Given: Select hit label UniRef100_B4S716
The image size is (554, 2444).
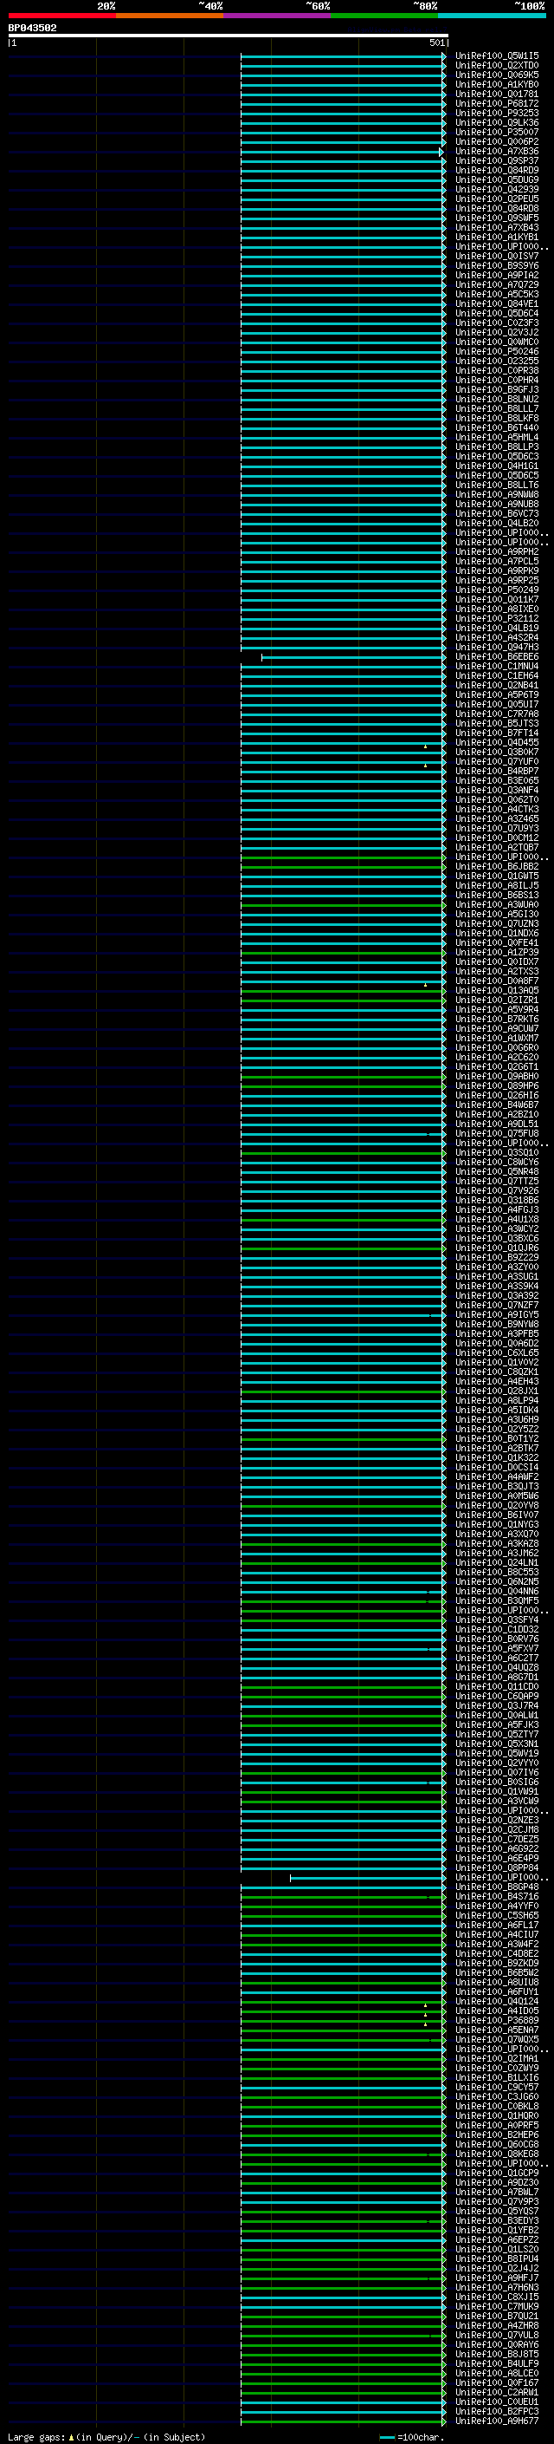Looking at the screenshot, I should coord(497,1897).
